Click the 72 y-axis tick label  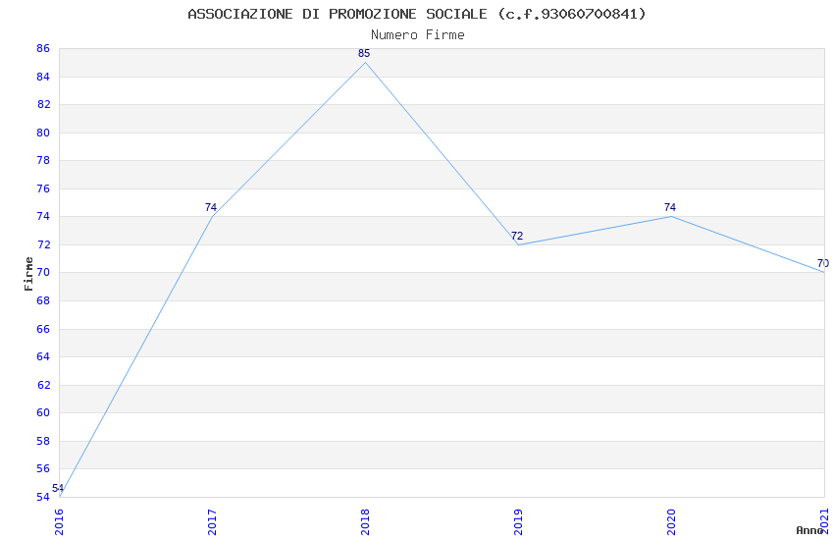click(43, 245)
